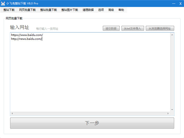Click the horizontal scrollbar left arrow
This screenshot has height=138, width=184.
click(x=12, y=113)
